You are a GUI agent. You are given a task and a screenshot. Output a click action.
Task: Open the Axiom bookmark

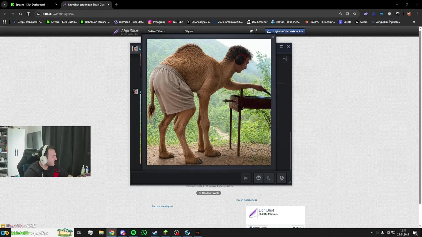(x=361, y=22)
